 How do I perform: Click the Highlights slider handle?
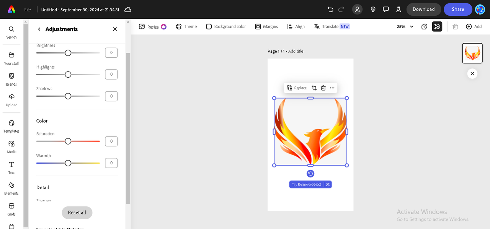pyautogui.click(x=68, y=74)
